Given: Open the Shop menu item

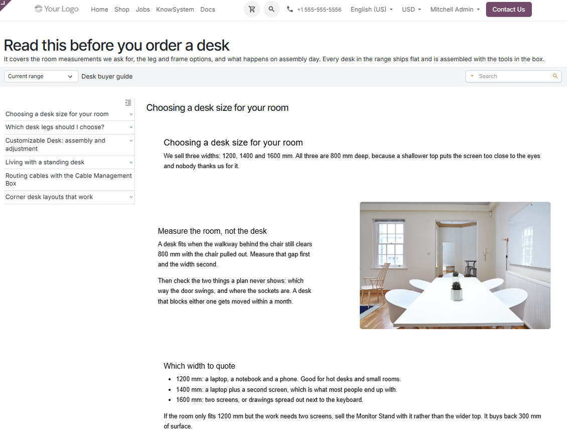Looking at the screenshot, I should pos(122,10).
